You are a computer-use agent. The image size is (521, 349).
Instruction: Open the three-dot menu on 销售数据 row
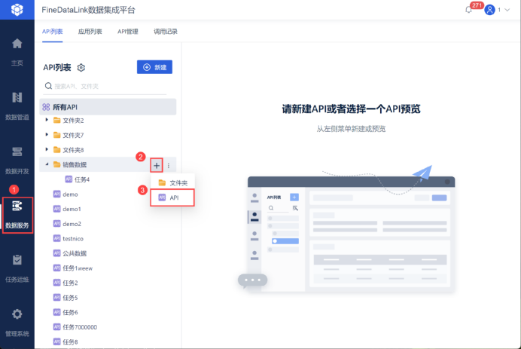pyautogui.click(x=169, y=165)
